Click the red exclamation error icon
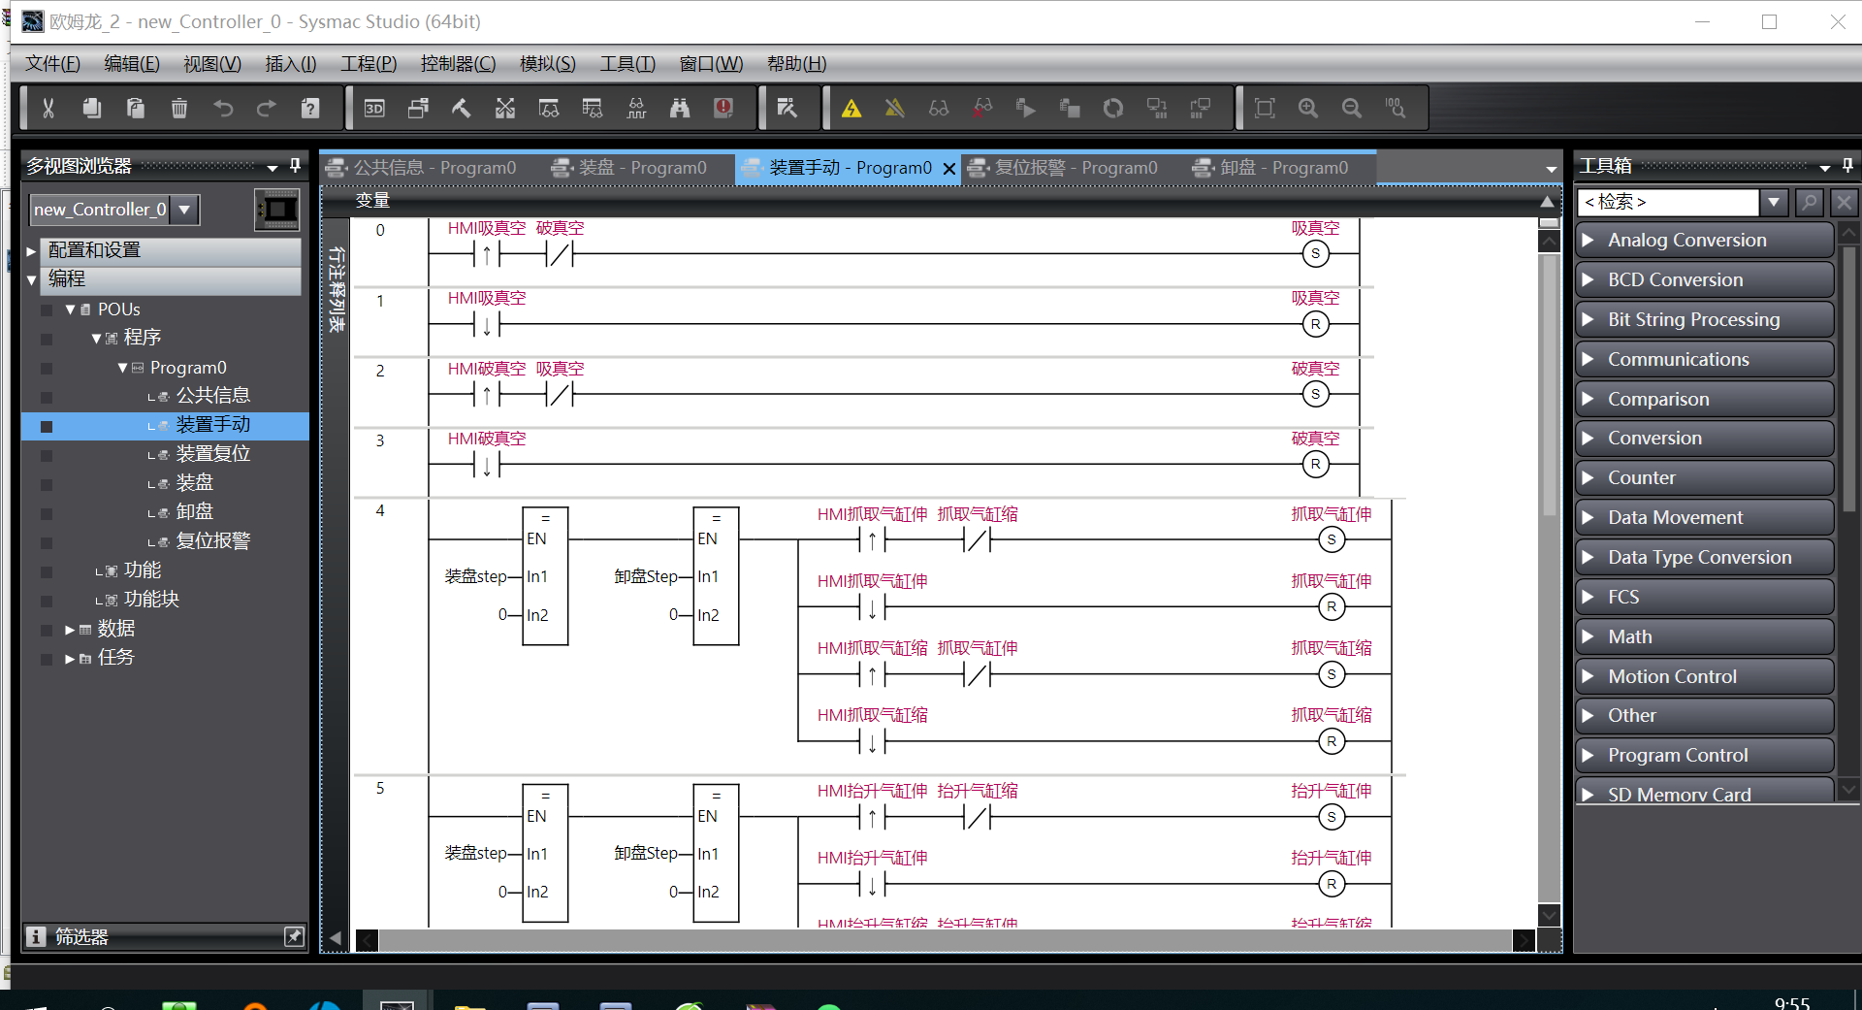Screen dimensions: 1862x1010 (x=723, y=108)
